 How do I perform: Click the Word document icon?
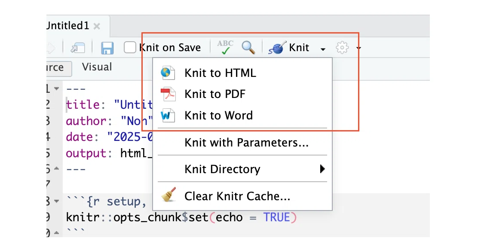(x=168, y=116)
